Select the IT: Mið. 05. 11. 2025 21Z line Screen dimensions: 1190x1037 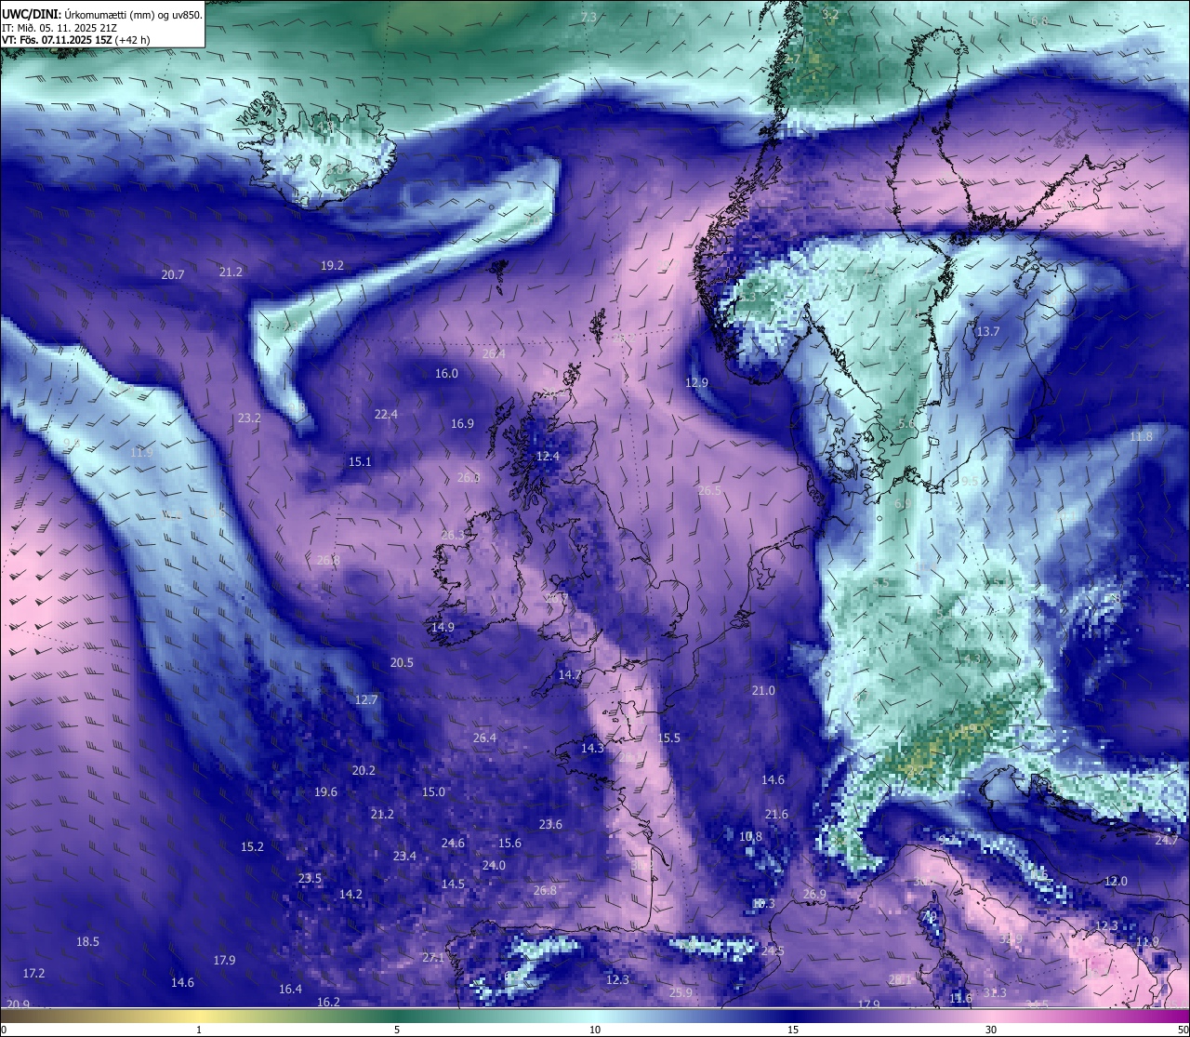pyautogui.click(x=59, y=27)
